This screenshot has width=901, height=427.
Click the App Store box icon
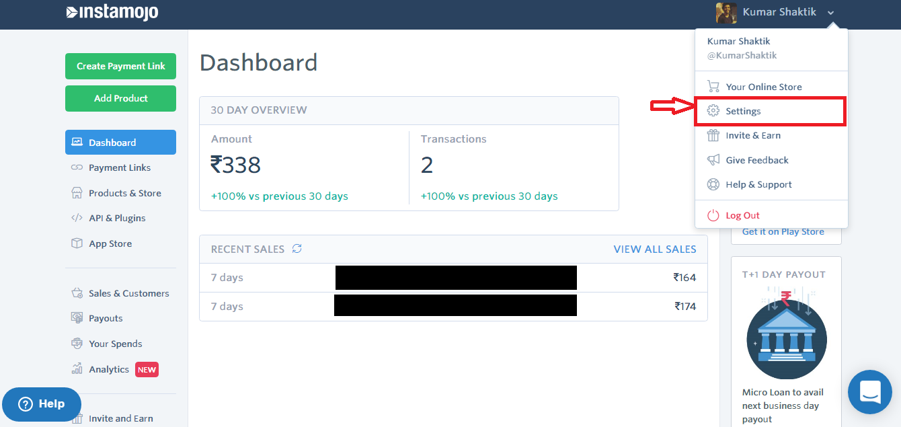[77, 243]
